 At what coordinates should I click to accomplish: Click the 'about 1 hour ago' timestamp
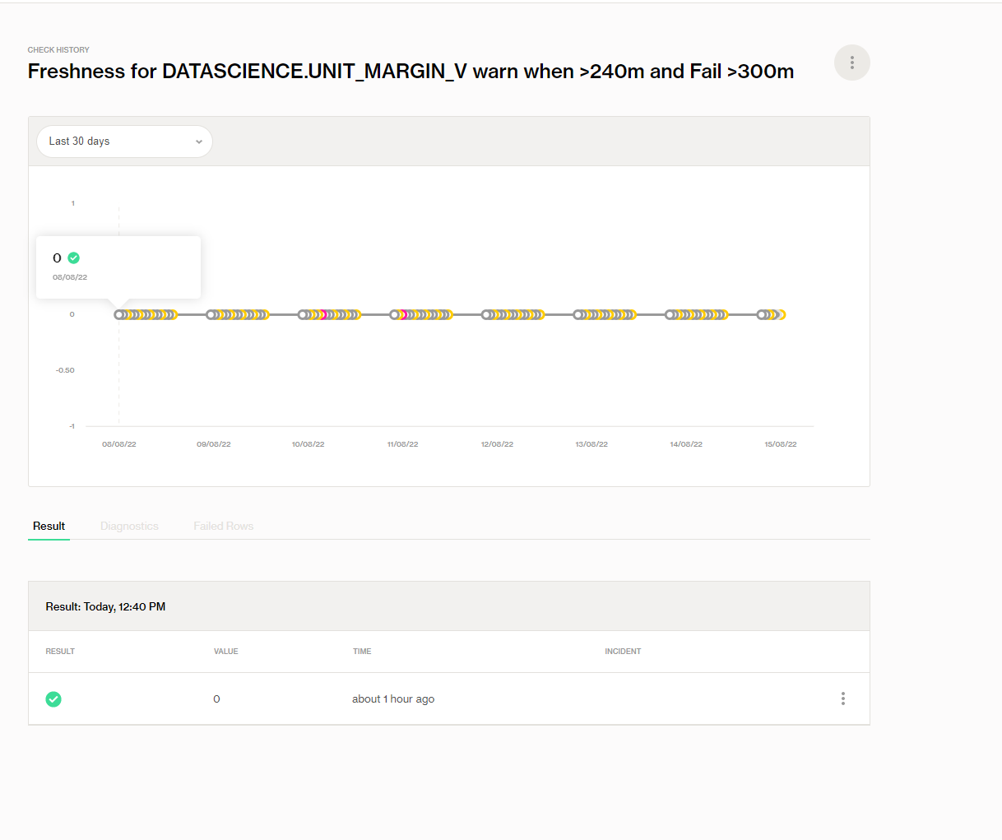(x=393, y=698)
